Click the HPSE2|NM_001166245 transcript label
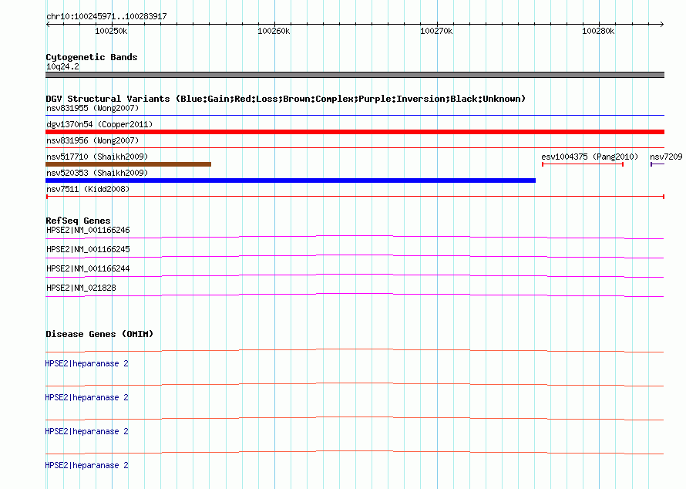Viewport: 686px width, 489px height. click(88, 250)
